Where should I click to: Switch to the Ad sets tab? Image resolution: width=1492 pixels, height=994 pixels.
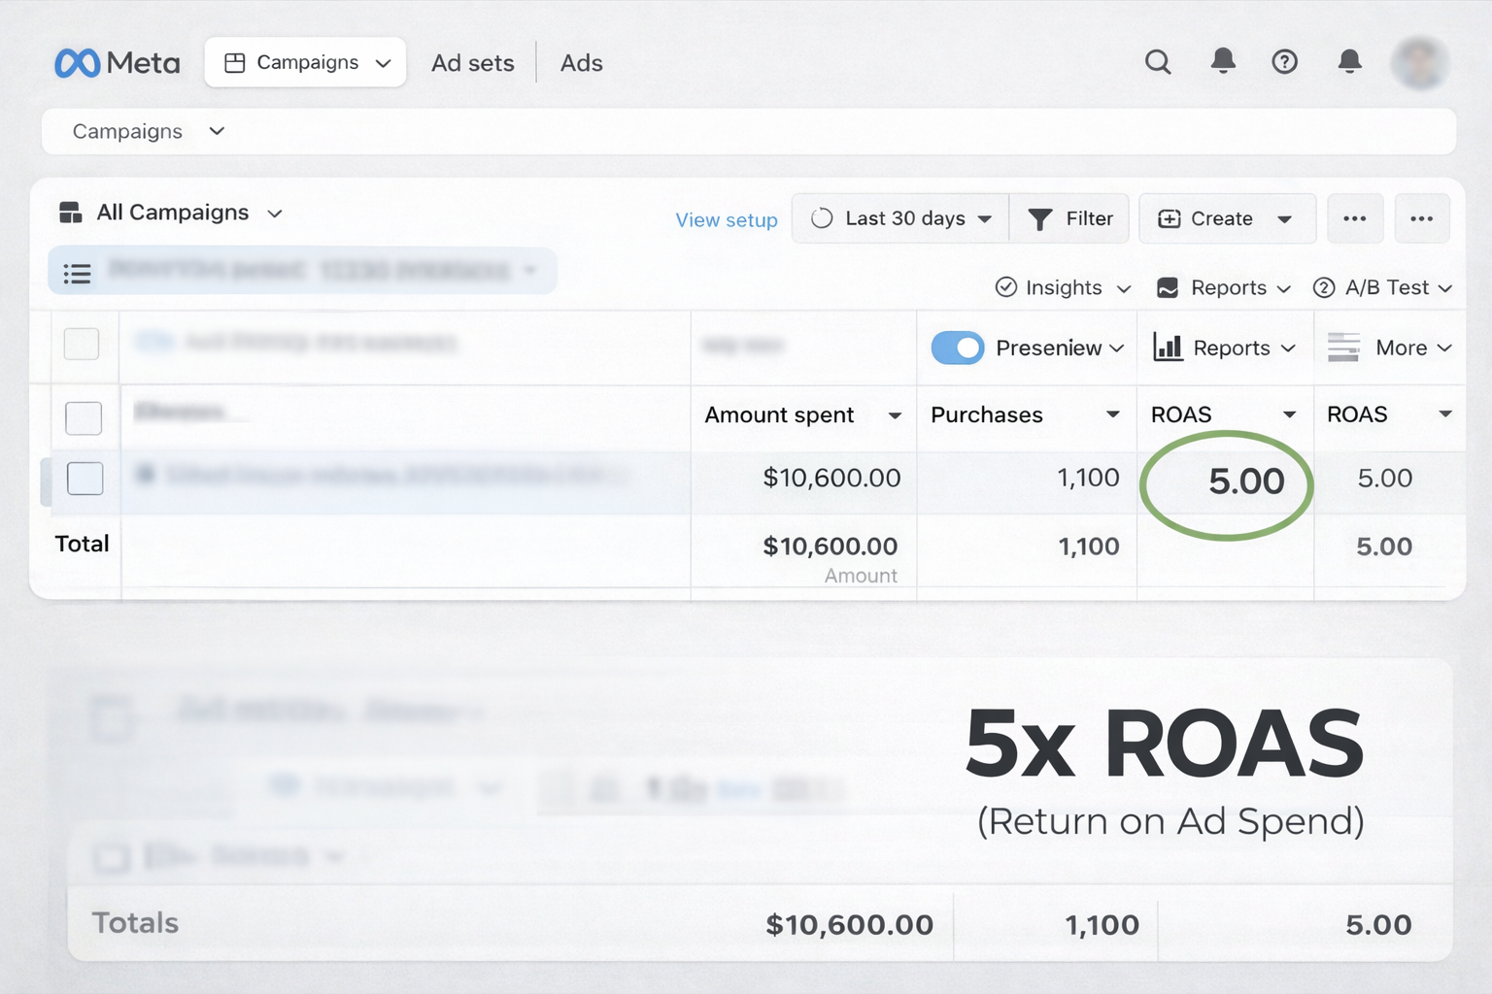472,63
